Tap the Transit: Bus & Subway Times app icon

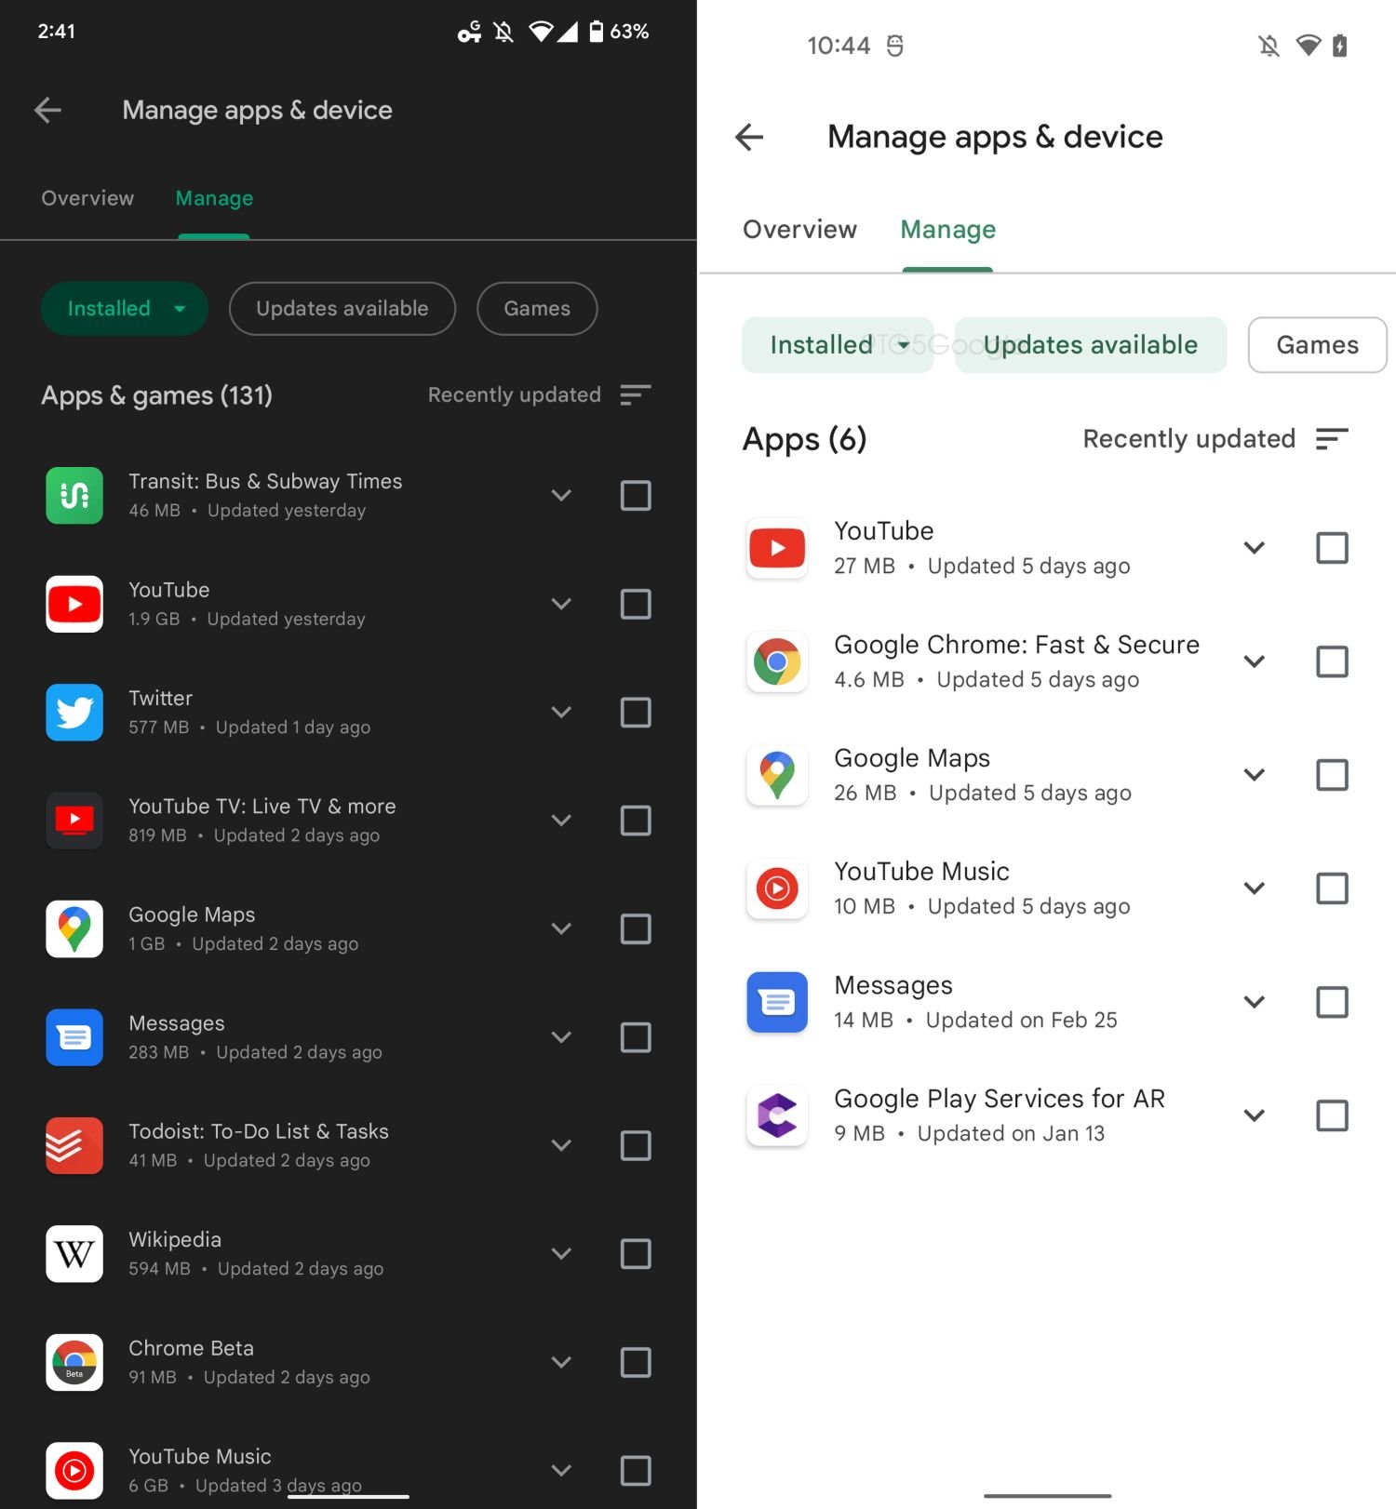point(74,496)
